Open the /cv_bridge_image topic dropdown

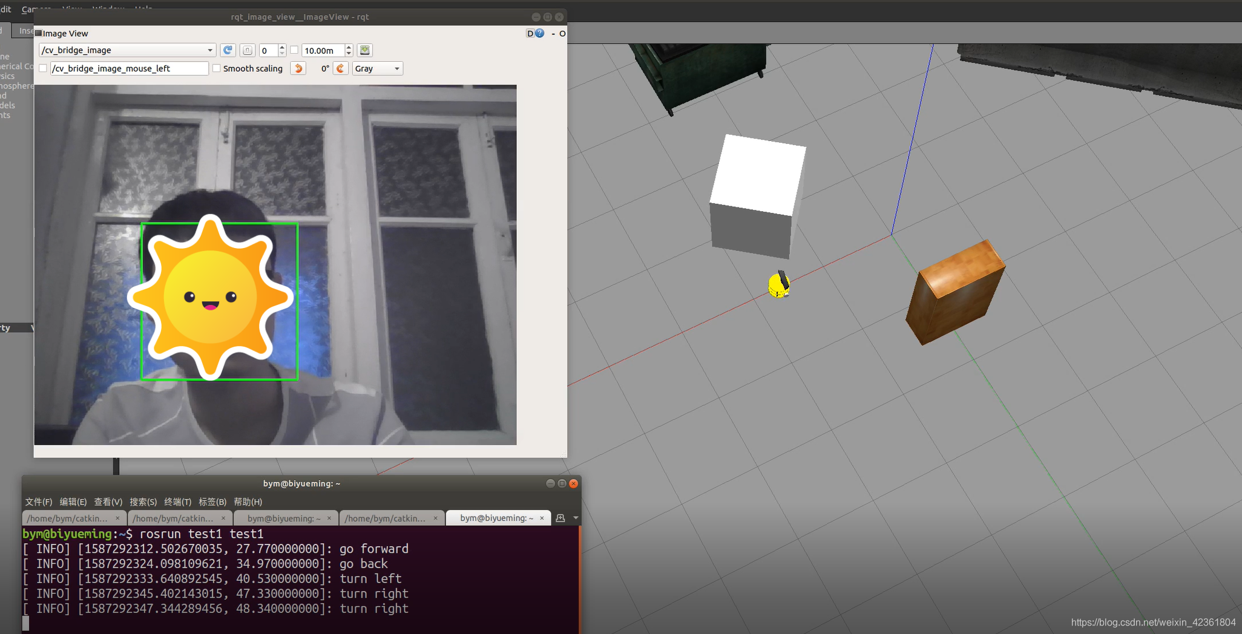coord(127,50)
